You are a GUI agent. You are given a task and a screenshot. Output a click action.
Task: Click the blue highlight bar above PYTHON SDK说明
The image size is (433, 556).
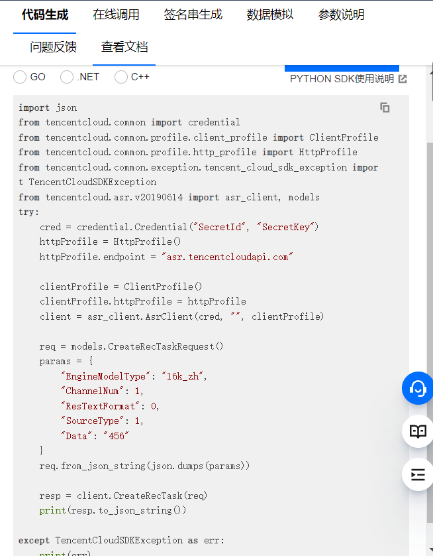(342, 66)
